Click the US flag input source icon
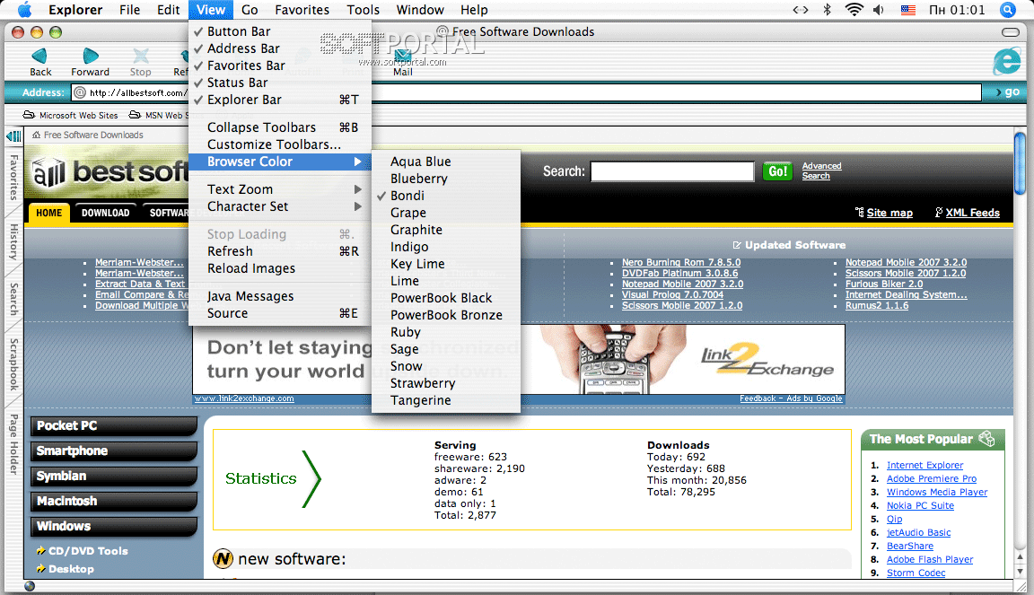 pos(908,10)
